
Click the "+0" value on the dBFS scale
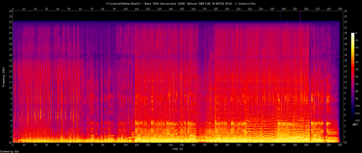[356, 33]
